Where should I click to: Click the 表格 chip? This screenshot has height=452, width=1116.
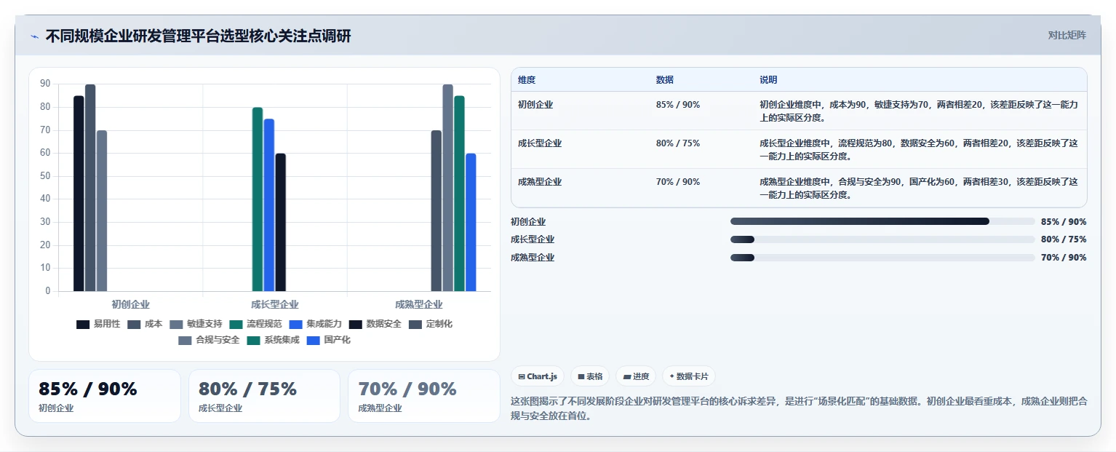(x=590, y=376)
